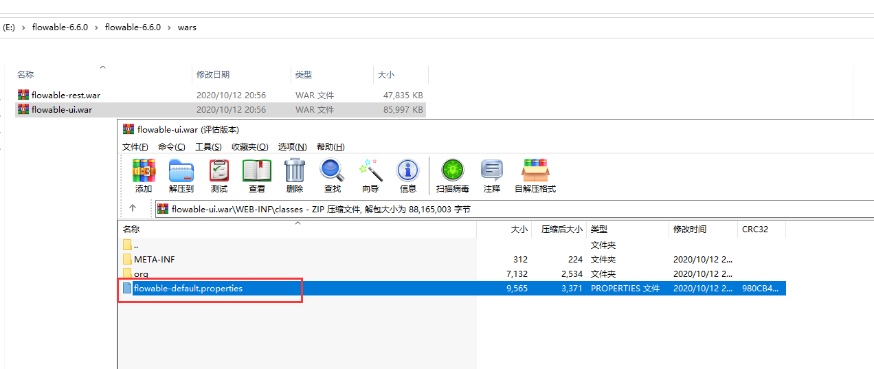Open the 文件(F) menu

135,146
